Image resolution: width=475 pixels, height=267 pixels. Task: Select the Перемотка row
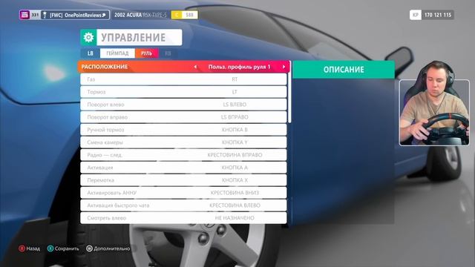(x=183, y=180)
